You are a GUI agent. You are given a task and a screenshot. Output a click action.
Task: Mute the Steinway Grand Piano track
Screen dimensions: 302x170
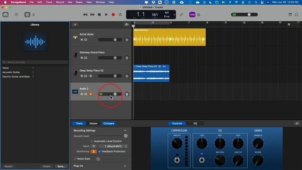[x=82, y=58]
